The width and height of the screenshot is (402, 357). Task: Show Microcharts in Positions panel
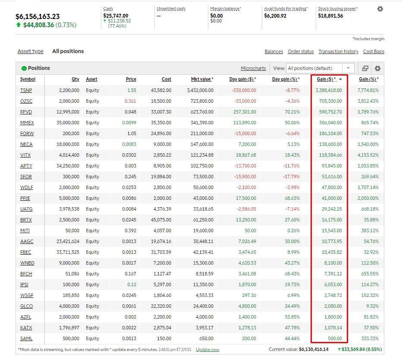point(253,68)
